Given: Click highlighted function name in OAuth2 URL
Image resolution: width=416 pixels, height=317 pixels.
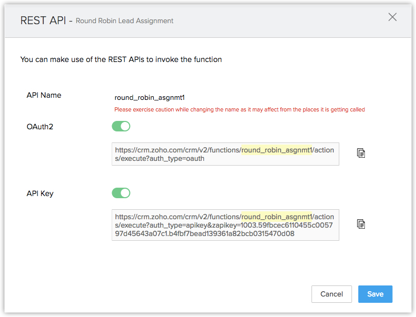Looking at the screenshot, I should click(277, 150).
